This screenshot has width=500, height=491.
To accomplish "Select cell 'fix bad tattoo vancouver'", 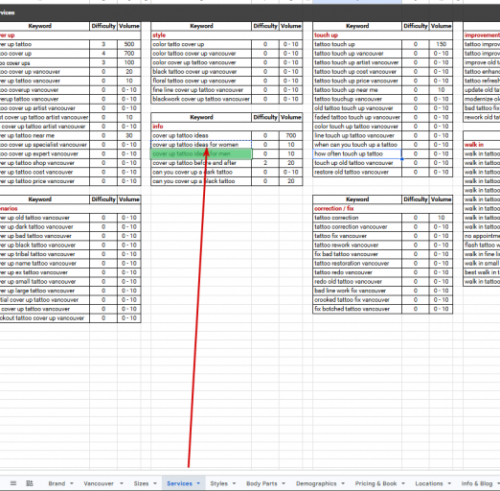I will click(357, 254).
